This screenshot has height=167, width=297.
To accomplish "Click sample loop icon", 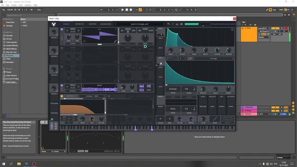I will [142, 90].
